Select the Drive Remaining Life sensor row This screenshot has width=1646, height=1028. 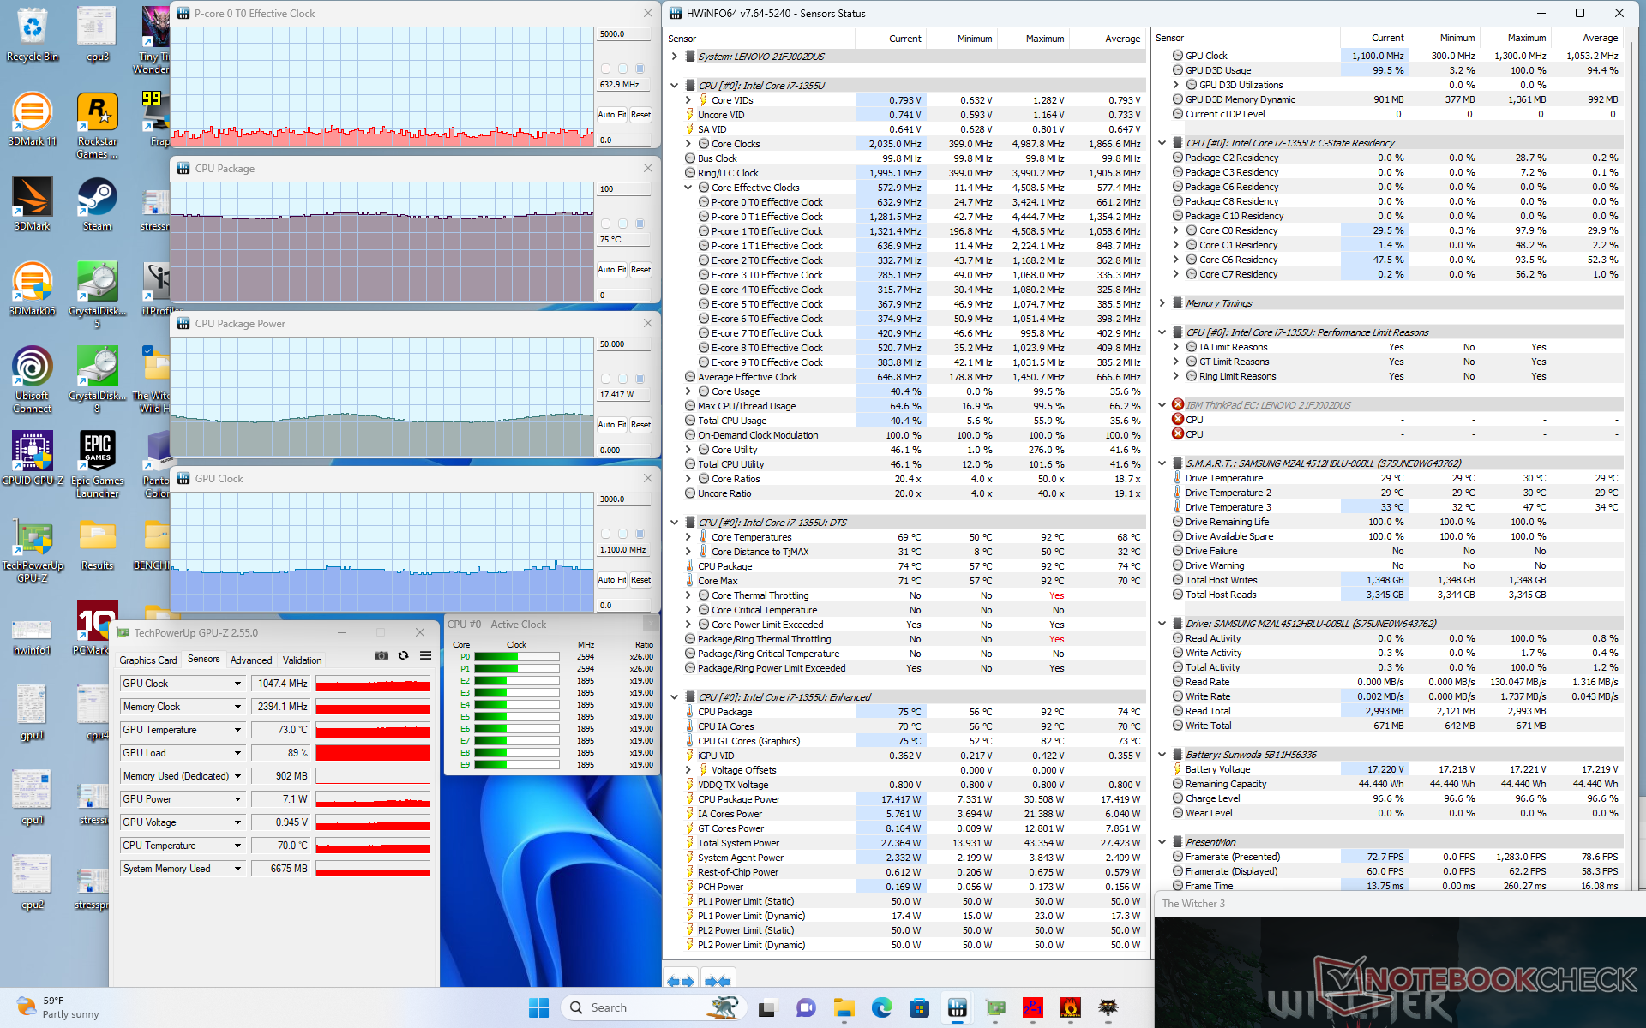[1397, 522]
